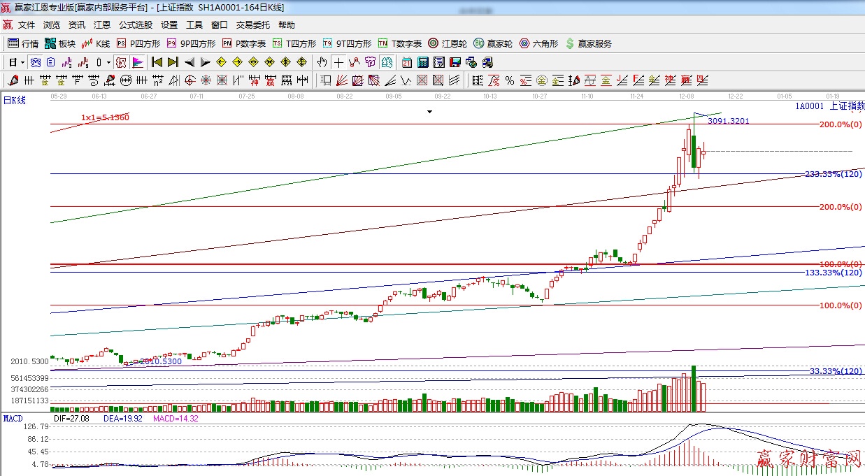Click the 行情 quotes button

coord(23,43)
